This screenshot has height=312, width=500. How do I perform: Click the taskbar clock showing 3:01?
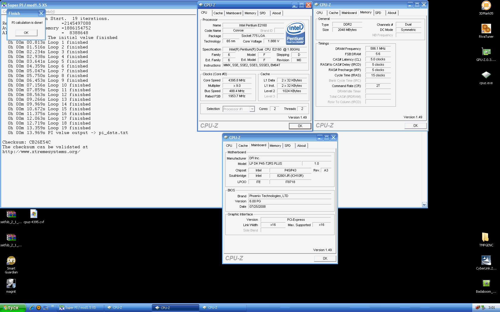(492, 308)
